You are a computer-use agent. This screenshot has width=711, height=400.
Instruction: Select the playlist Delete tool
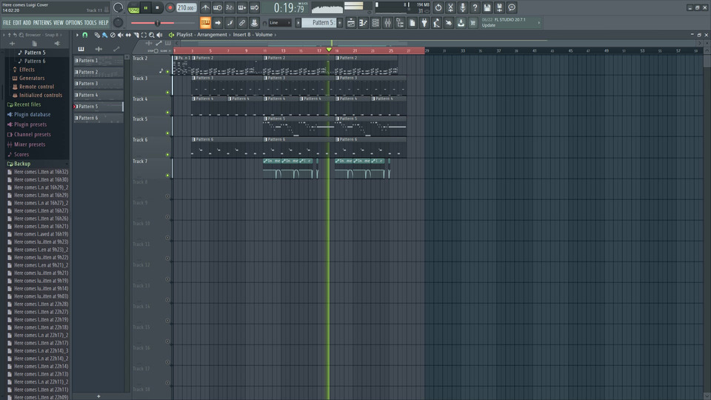coord(113,35)
